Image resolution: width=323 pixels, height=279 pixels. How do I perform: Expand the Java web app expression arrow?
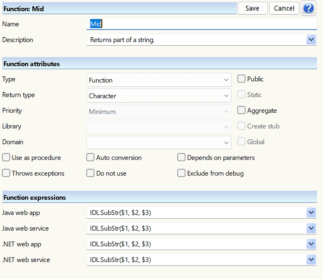[x=311, y=213]
